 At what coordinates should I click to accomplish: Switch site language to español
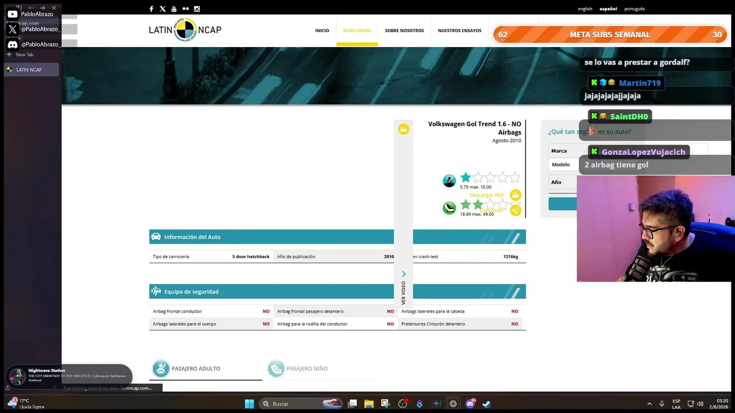[608, 9]
